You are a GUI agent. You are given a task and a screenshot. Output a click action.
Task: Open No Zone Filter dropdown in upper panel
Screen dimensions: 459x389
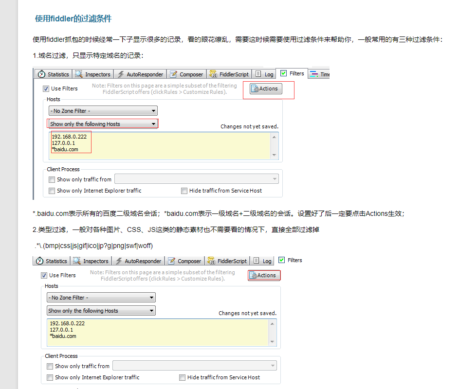[103, 111]
